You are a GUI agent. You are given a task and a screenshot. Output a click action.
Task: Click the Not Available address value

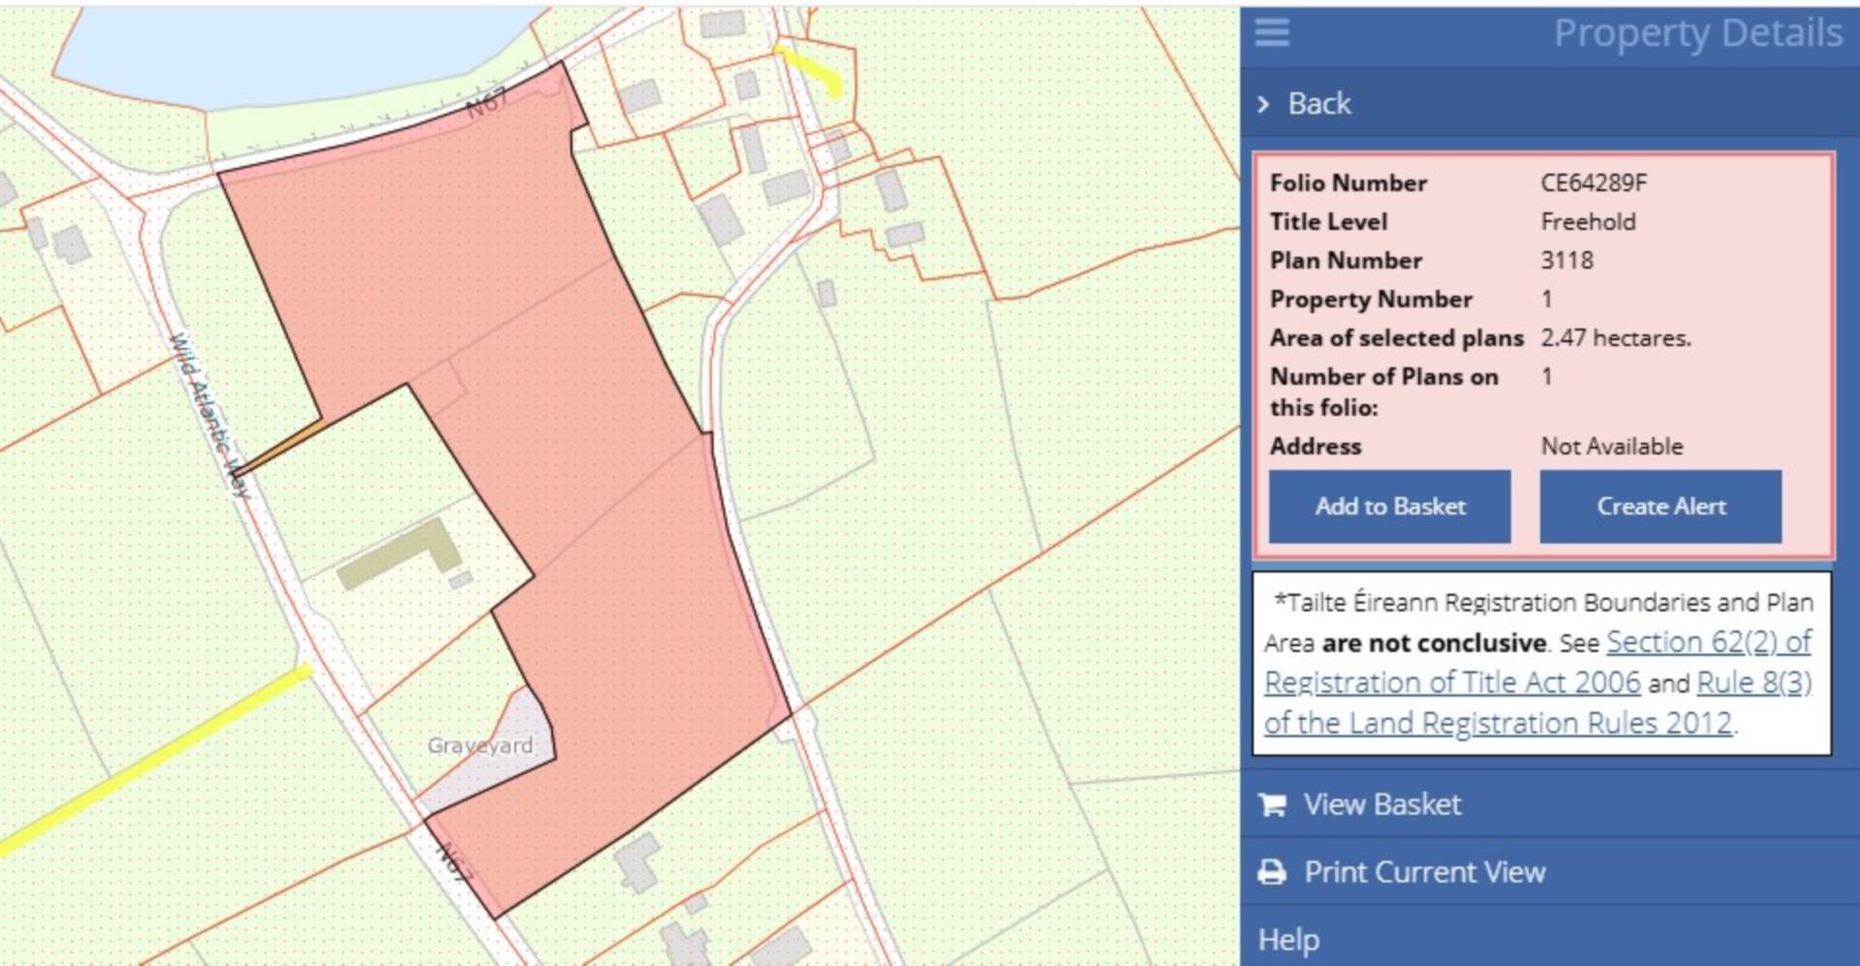[1612, 447]
